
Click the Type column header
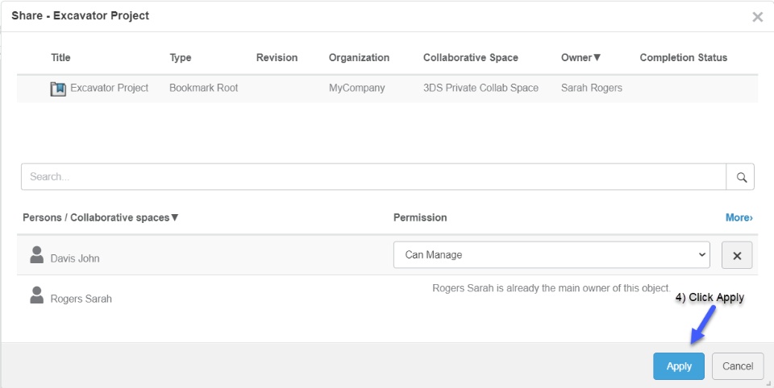click(180, 58)
